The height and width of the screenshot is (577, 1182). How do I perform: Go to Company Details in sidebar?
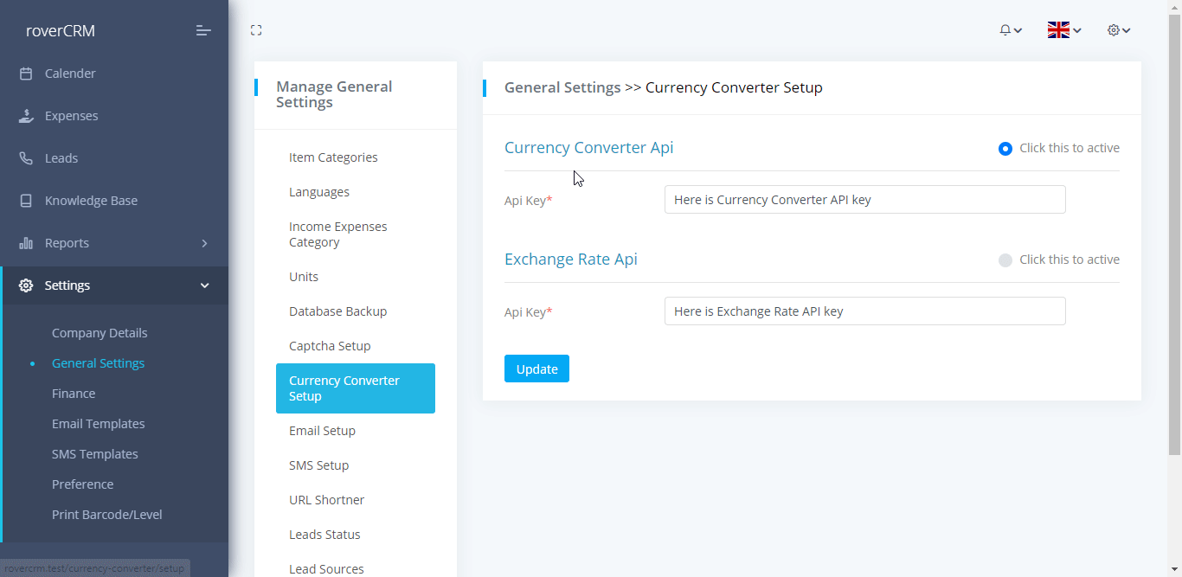click(100, 333)
